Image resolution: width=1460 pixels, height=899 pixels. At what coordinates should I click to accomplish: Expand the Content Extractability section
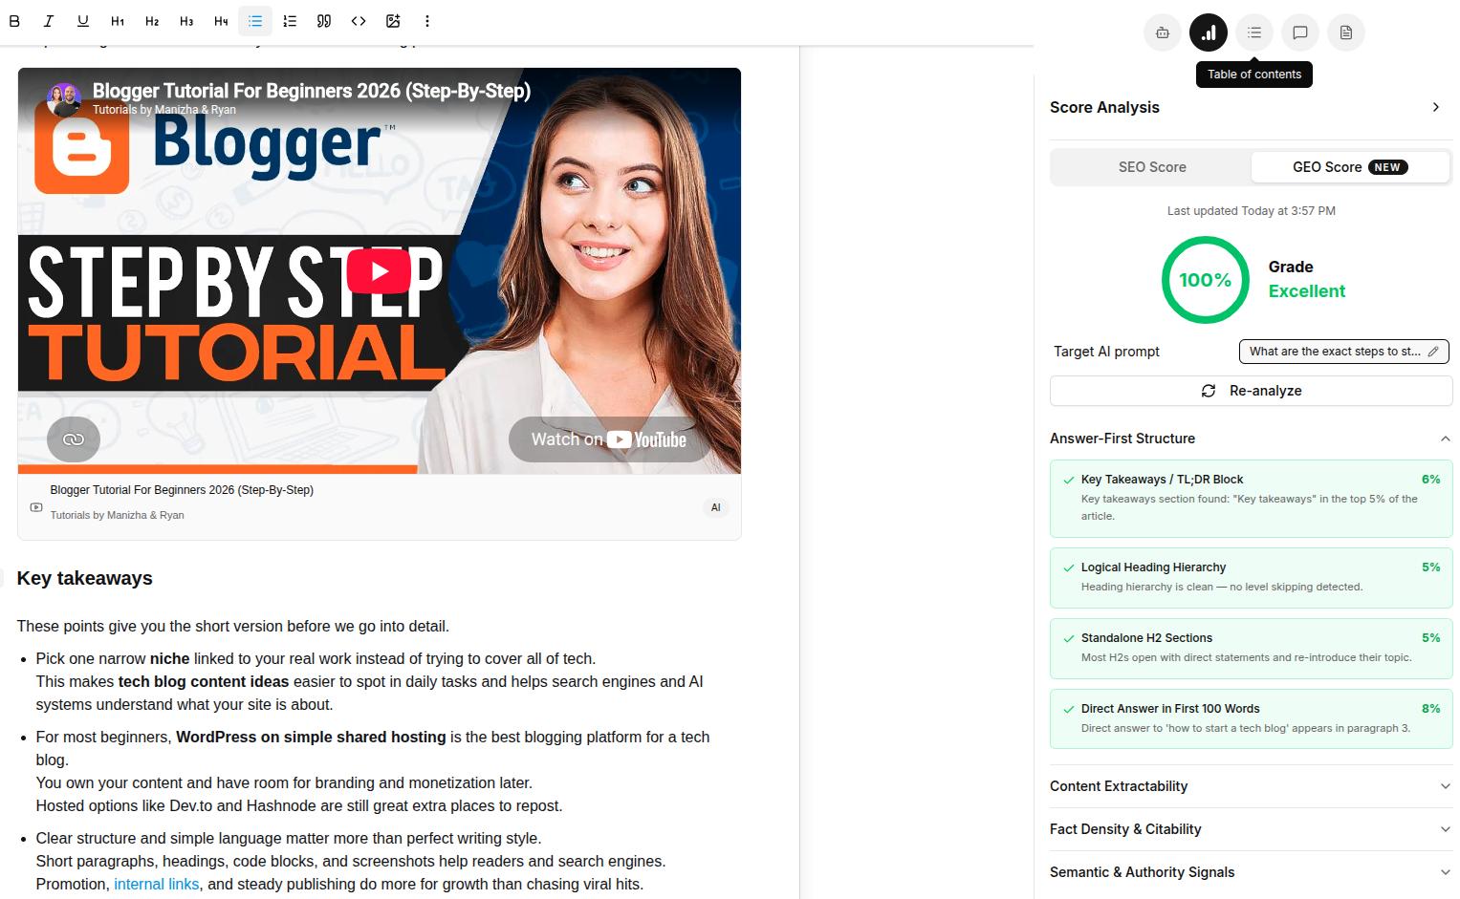pos(1251,786)
